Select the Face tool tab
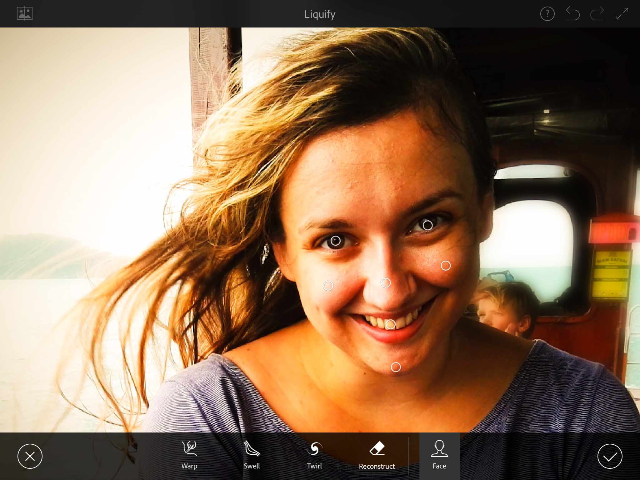The width and height of the screenshot is (640, 480). coord(439,455)
